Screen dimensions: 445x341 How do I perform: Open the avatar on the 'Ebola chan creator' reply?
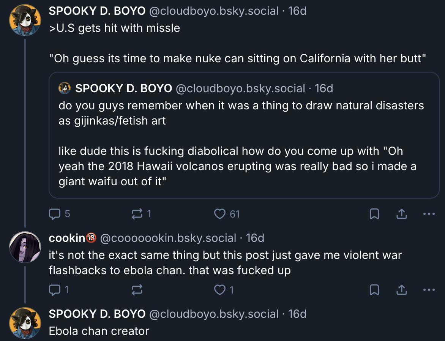tap(25, 323)
